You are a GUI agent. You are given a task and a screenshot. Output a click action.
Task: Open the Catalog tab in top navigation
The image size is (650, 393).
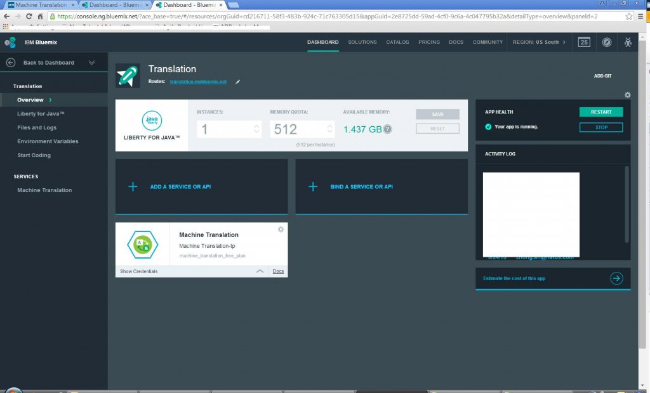tap(397, 42)
